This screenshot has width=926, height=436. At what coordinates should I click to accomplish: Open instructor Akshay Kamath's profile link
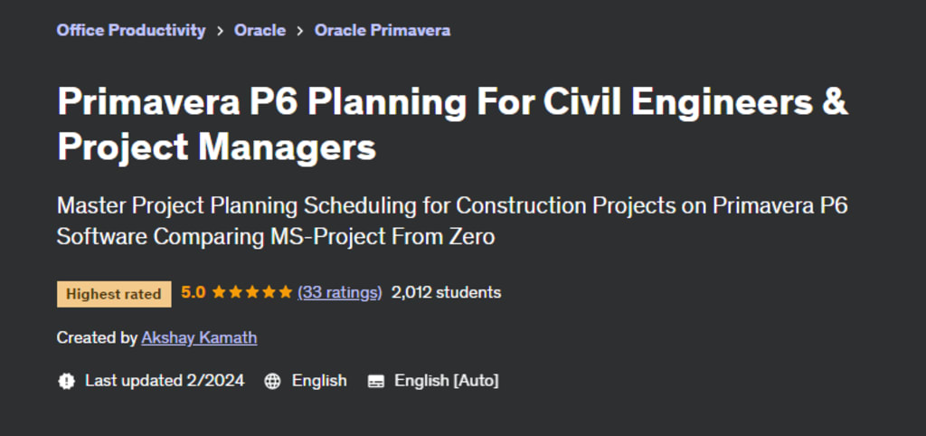coord(199,337)
